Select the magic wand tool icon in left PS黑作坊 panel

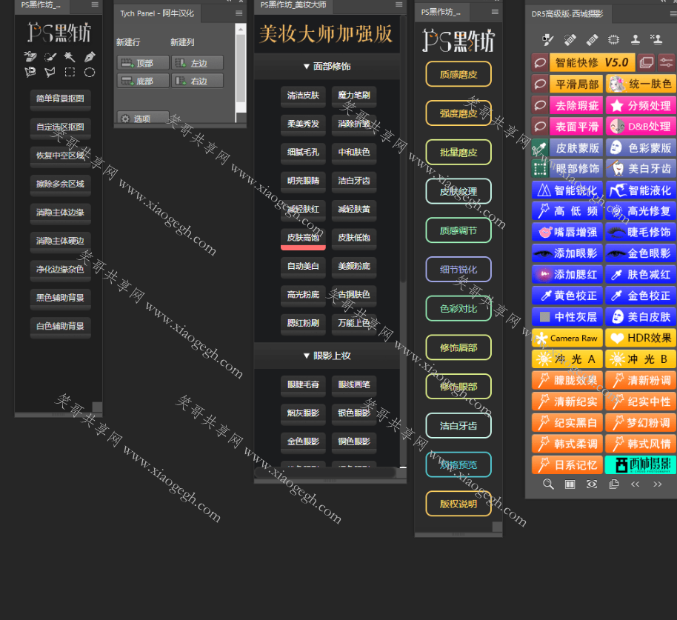(x=70, y=56)
